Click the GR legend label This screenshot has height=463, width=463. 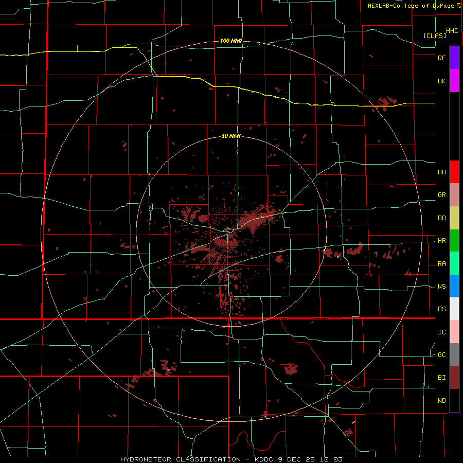[441, 195]
